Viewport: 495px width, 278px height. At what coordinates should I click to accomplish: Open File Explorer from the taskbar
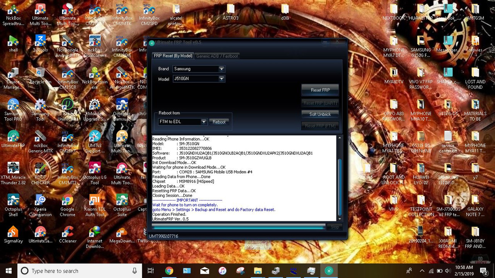(x=258, y=271)
